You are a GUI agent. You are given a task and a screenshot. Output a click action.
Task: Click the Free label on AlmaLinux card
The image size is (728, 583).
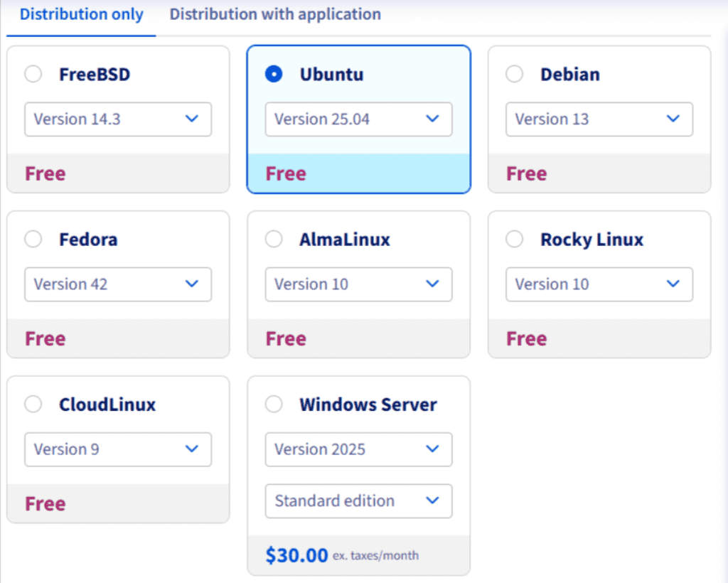click(x=286, y=339)
